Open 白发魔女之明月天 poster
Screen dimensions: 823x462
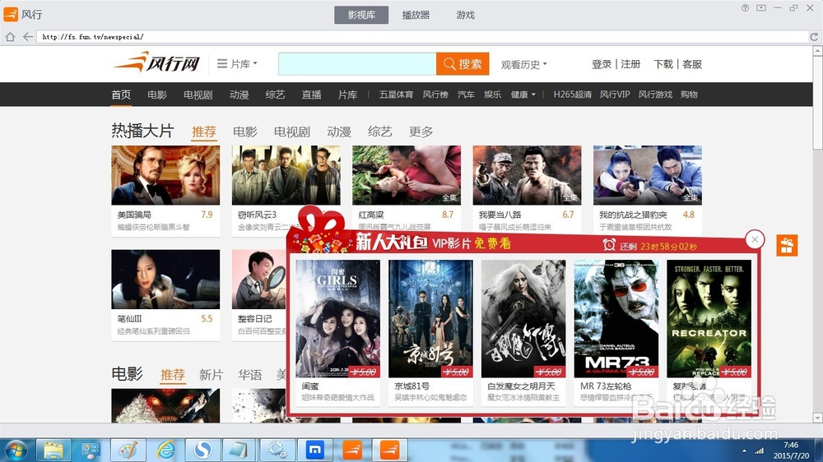tap(523, 319)
